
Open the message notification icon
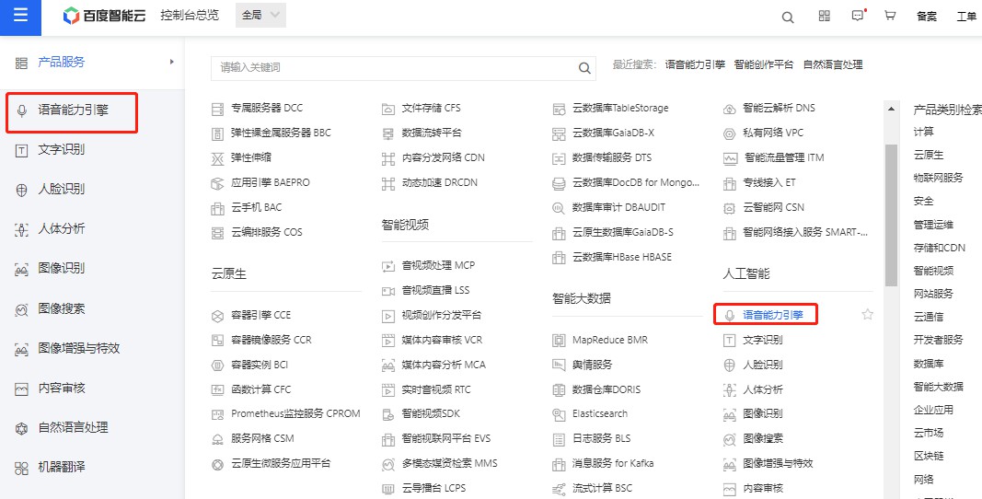pyautogui.click(x=859, y=16)
